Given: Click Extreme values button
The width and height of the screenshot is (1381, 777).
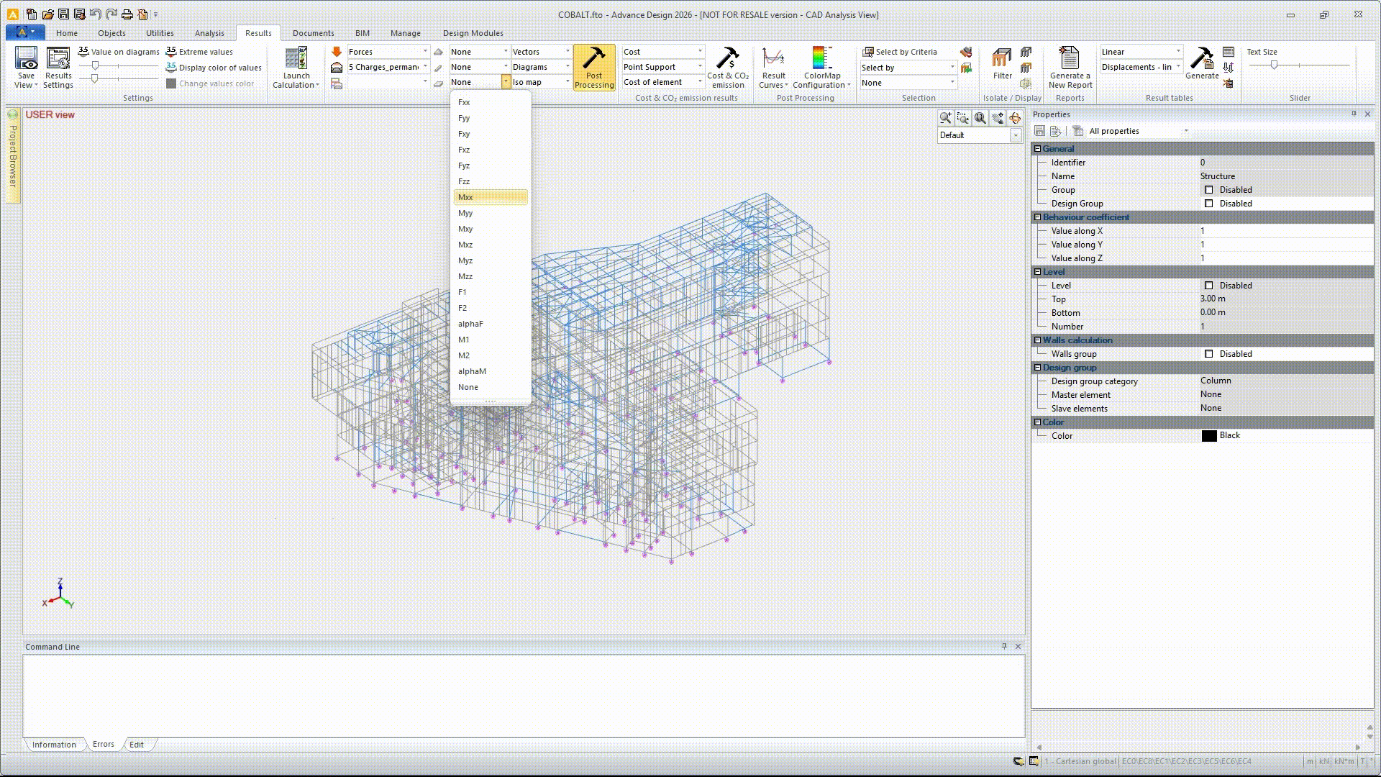Looking at the screenshot, I should click(199, 52).
